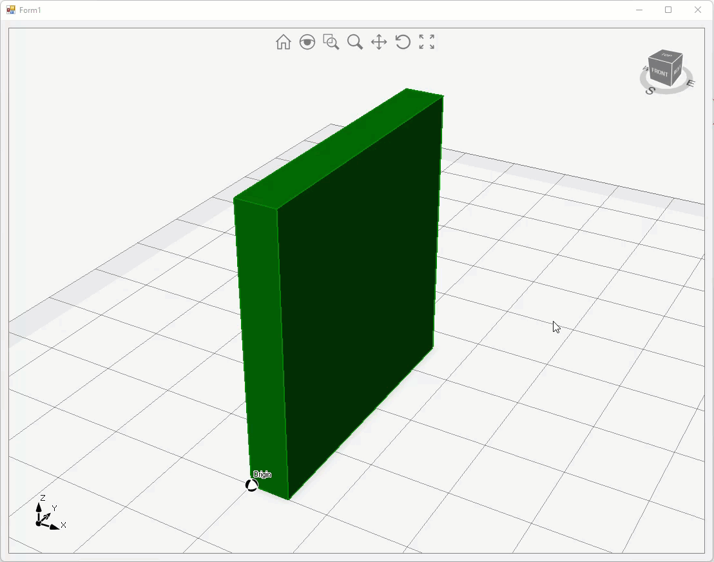Click the E label on compass ring
Screen dimensions: 714x562
690,83
